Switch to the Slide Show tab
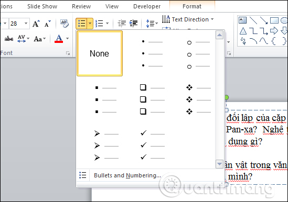 (x=42, y=6)
